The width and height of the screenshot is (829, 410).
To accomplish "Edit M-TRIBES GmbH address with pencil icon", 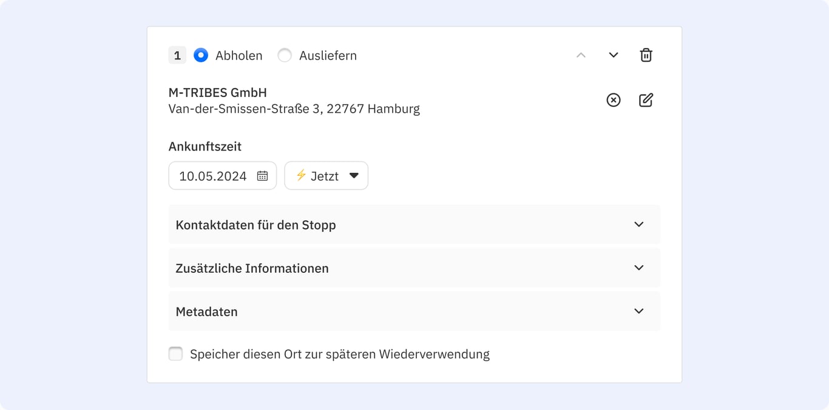I will (646, 100).
